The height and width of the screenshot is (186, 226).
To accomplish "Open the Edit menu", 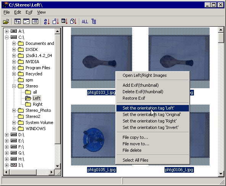I will 18,12.
